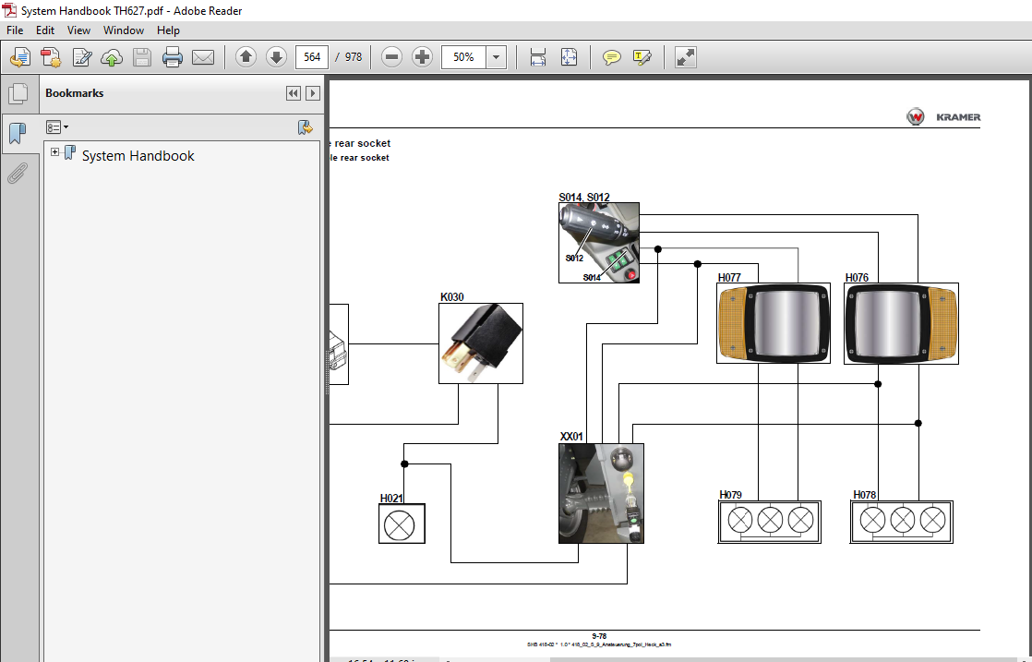The width and height of the screenshot is (1032, 662).
Task: Click the XX01 rear socket photo
Action: (x=601, y=494)
